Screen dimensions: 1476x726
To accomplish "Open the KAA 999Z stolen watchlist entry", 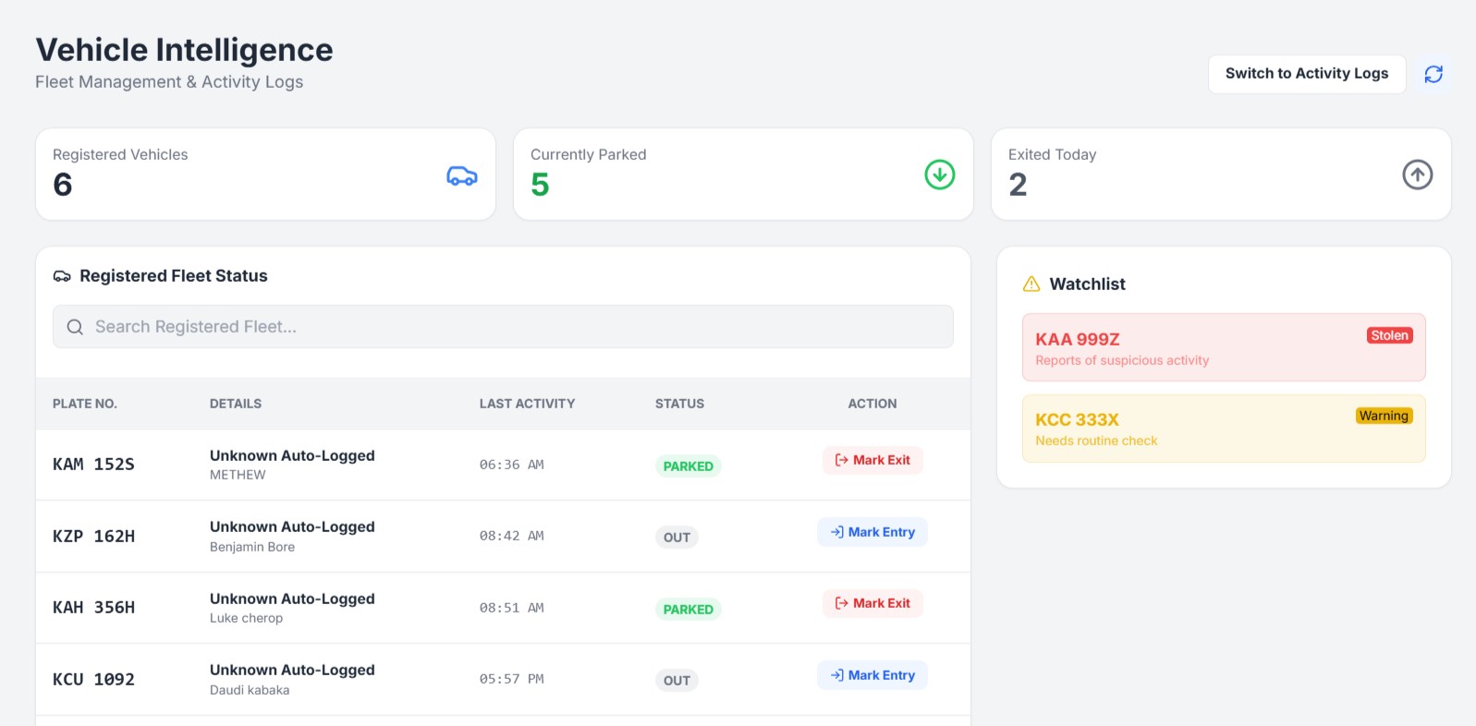I will pyautogui.click(x=1192, y=348).
